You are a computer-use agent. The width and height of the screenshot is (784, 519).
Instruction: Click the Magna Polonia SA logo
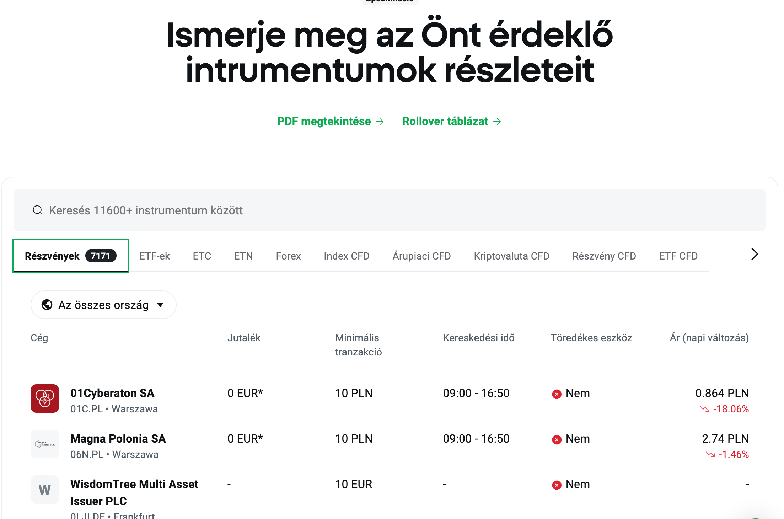45,444
